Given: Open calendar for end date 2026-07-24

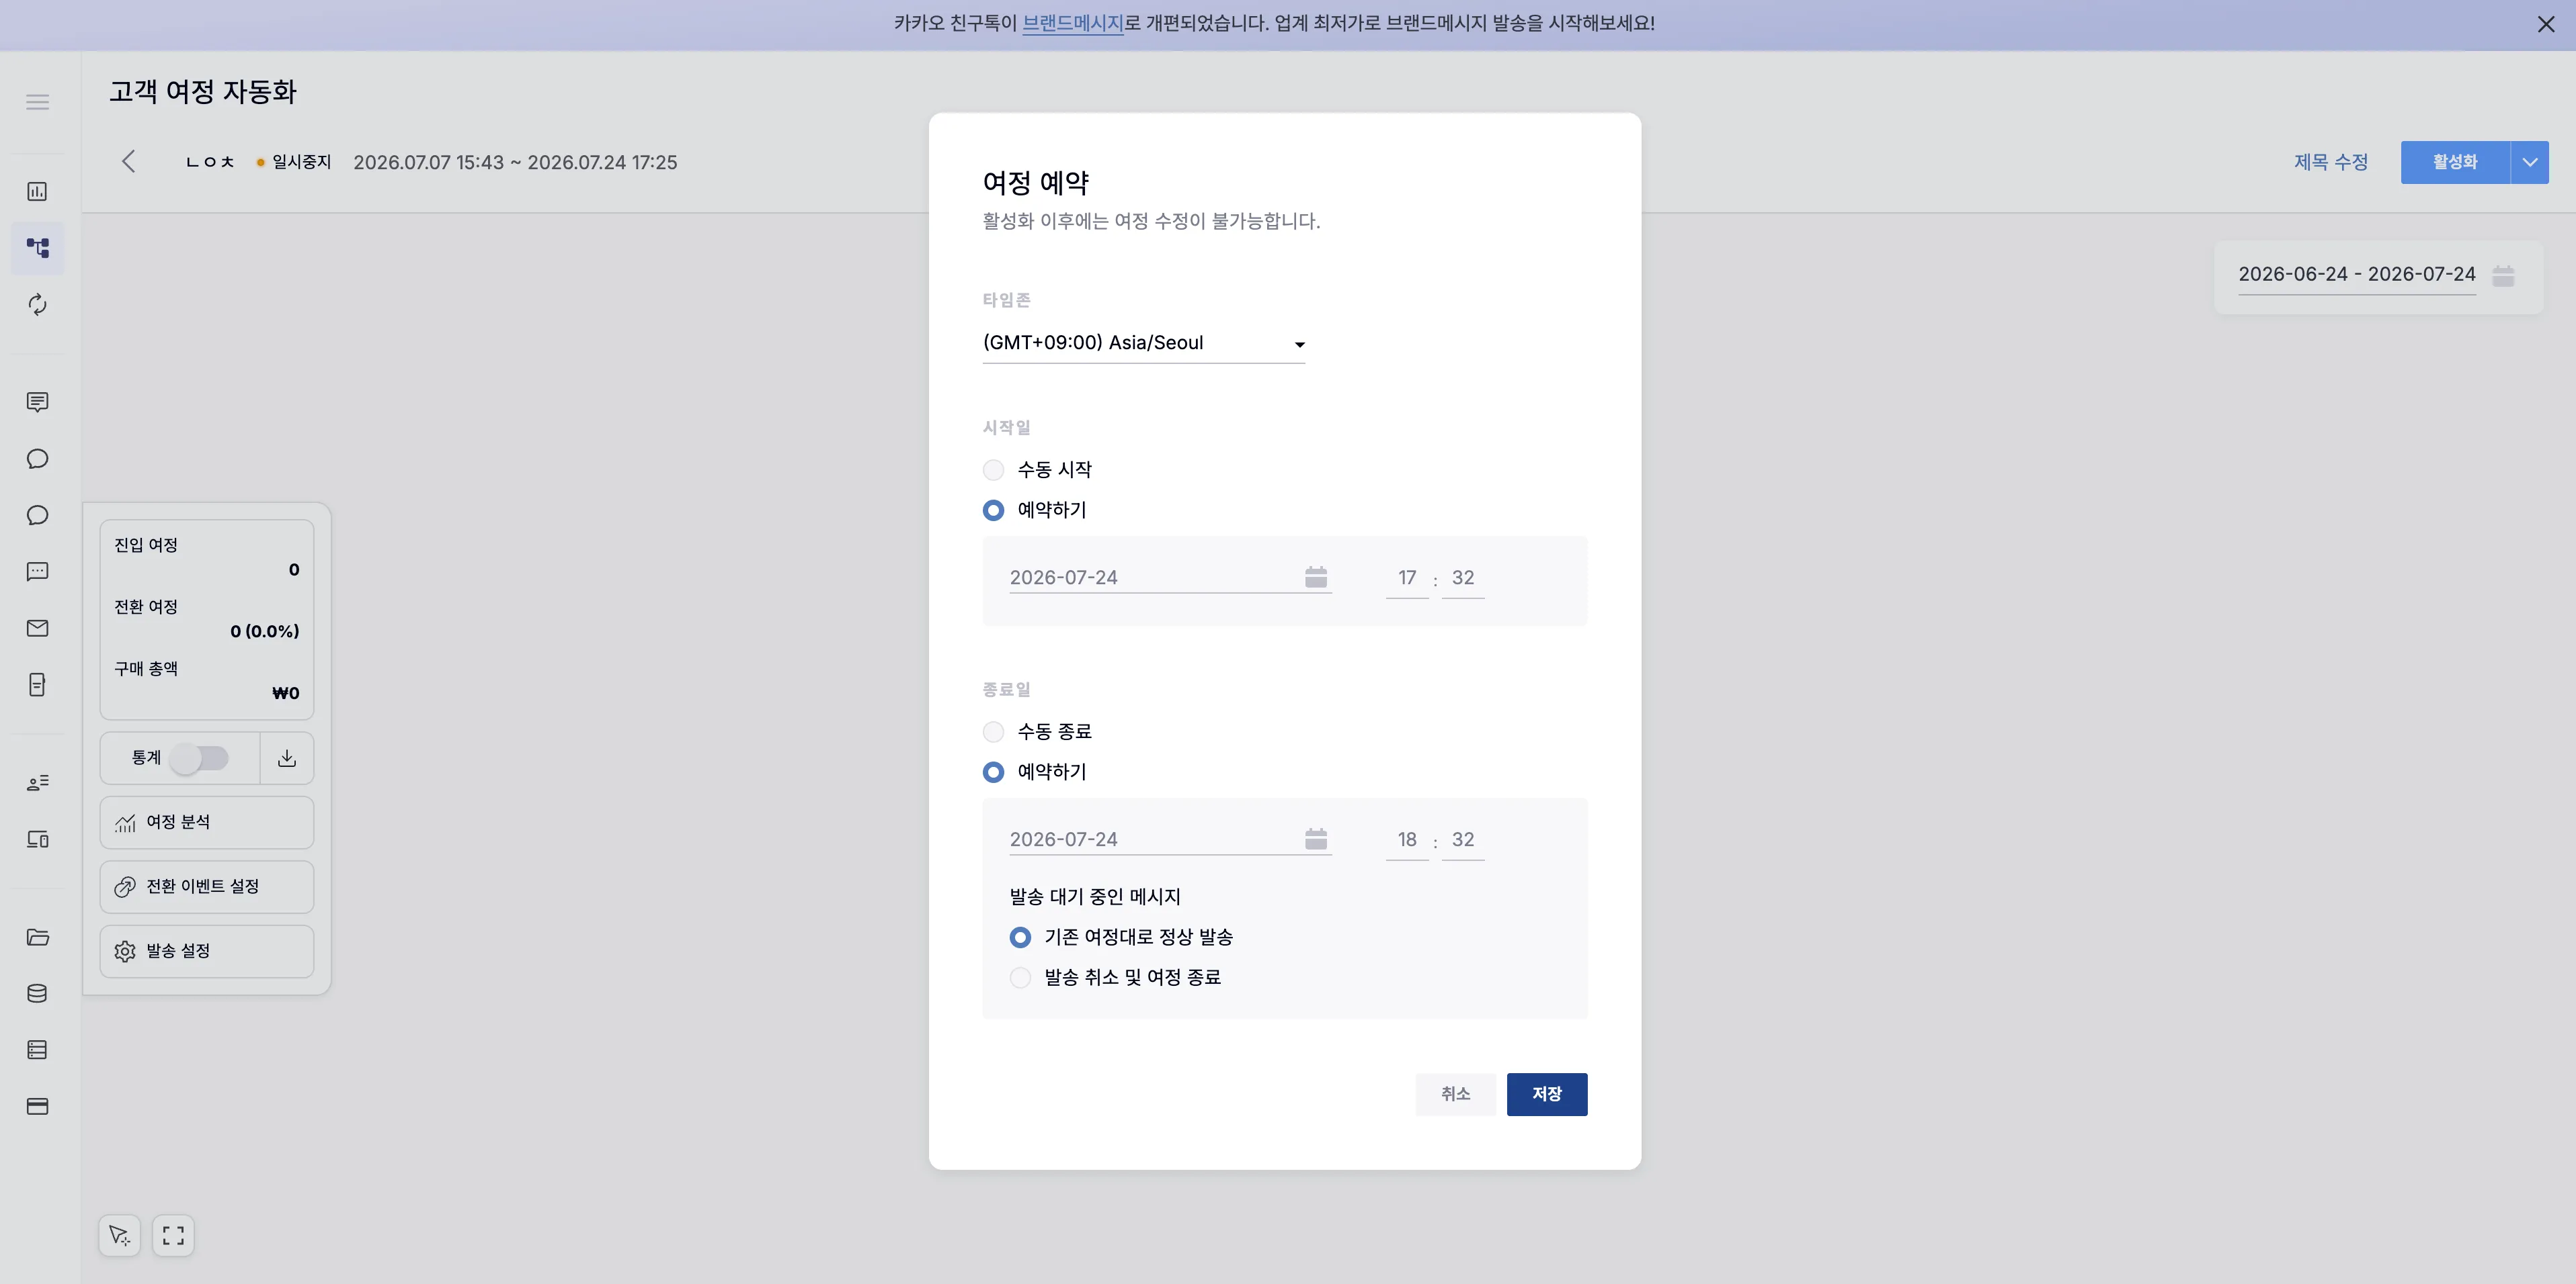Looking at the screenshot, I should [1316, 839].
